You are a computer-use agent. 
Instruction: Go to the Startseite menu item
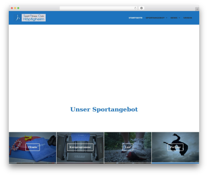tap(136, 18)
